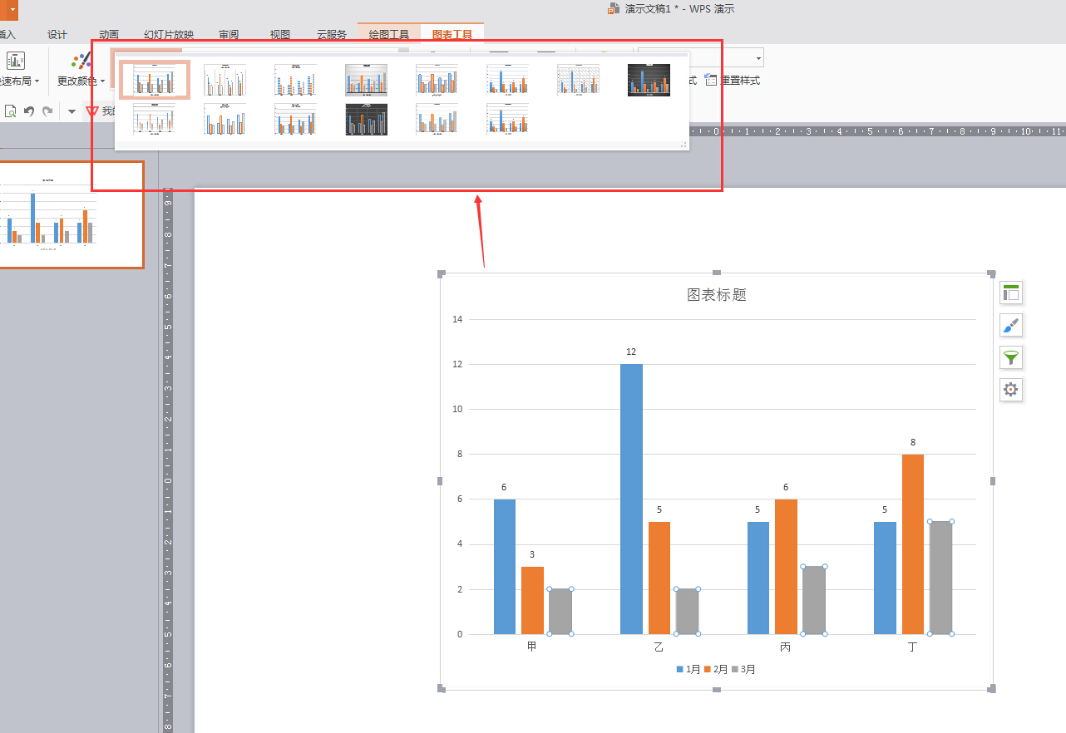This screenshot has height=733, width=1066.
Task: Open the chart filter funnel button
Action: point(1011,357)
